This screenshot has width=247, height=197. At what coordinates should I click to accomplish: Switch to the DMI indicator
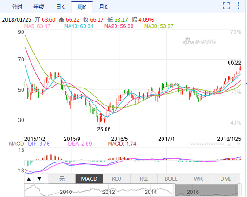tap(225, 179)
